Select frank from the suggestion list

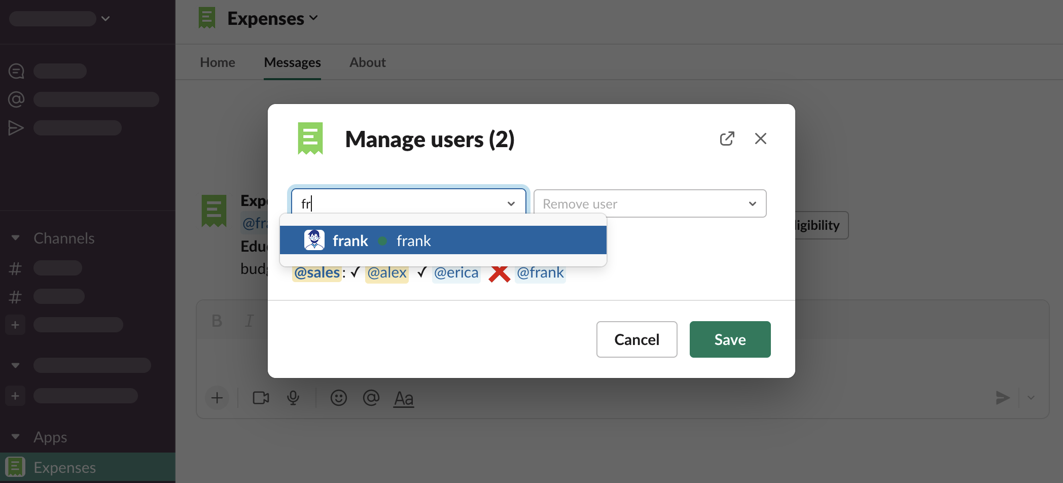coord(442,240)
